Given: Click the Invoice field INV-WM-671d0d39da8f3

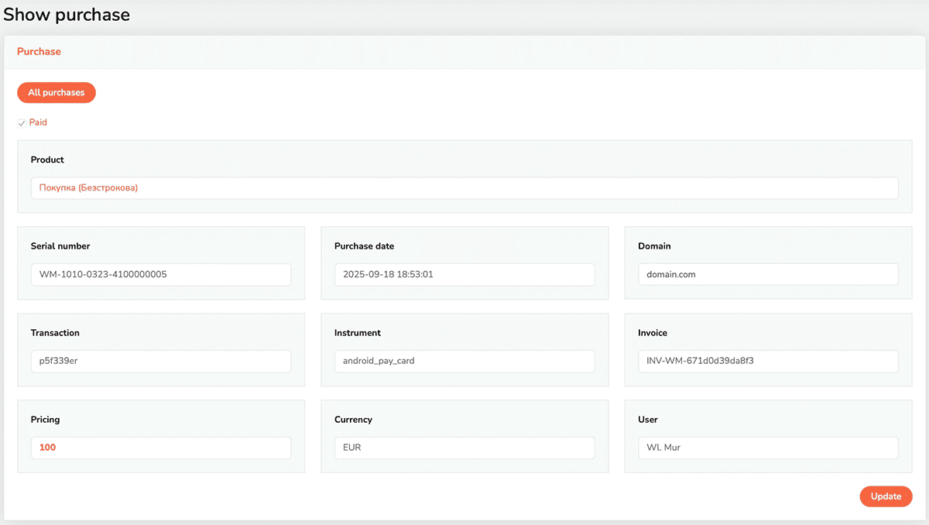Looking at the screenshot, I should click(x=768, y=361).
